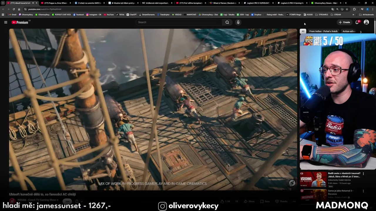The image size is (376, 211).
Task: Switch to the OliverovyKecy Stream tab
Action: pos(326,3)
